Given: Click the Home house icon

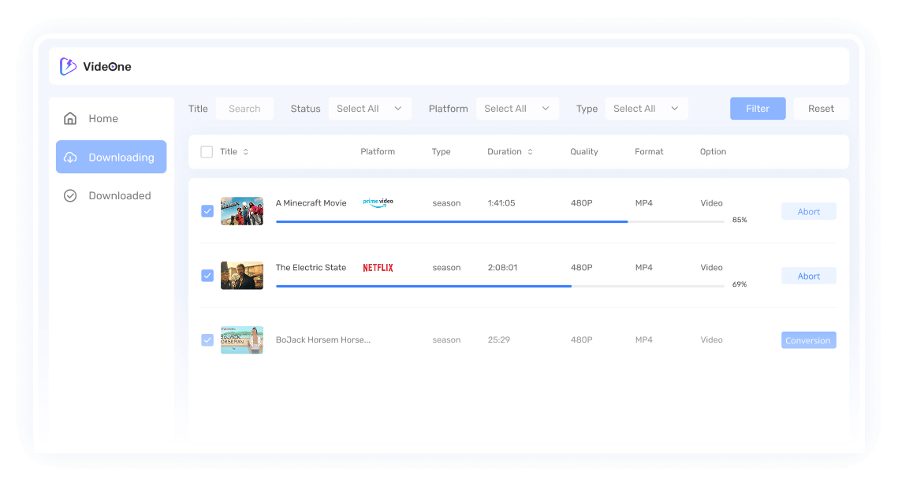Looking at the screenshot, I should [x=70, y=119].
